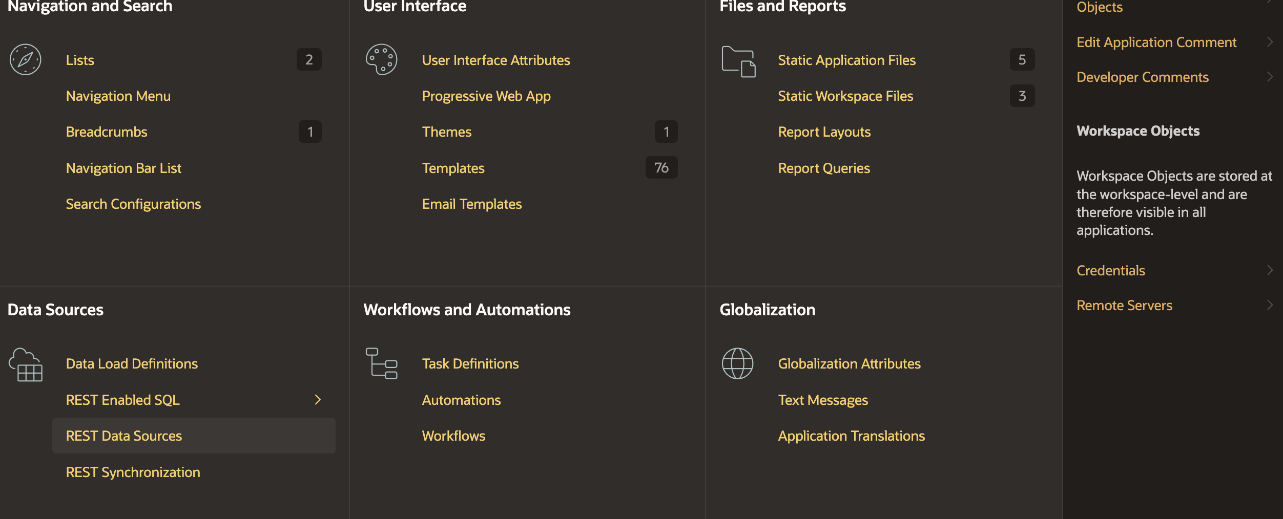Click the folder-and-file icon for Files and Reports
The image size is (1283, 519).
point(738,62)
